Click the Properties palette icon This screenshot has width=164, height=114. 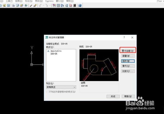[54, 5]
